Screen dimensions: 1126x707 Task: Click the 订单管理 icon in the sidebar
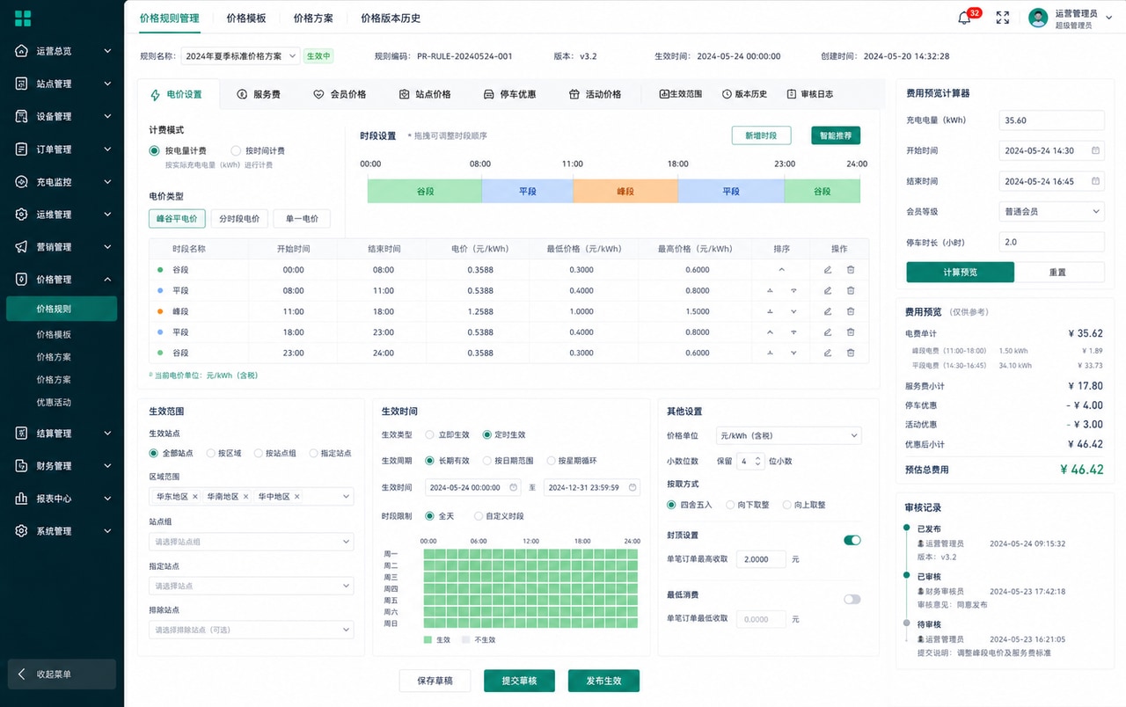[23, 149]
